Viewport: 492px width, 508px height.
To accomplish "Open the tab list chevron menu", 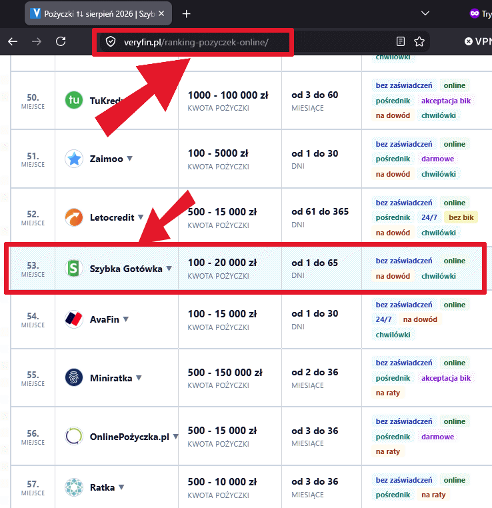I will point(425,13).
